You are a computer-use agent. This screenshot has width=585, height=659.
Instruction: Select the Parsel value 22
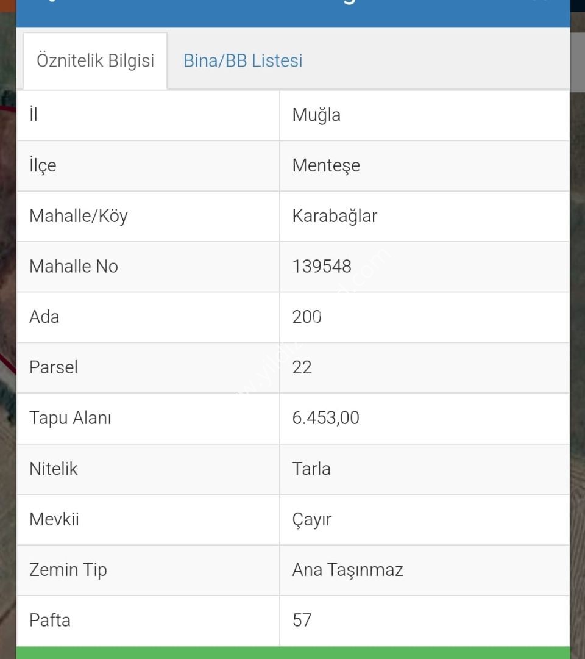point(302,368)
